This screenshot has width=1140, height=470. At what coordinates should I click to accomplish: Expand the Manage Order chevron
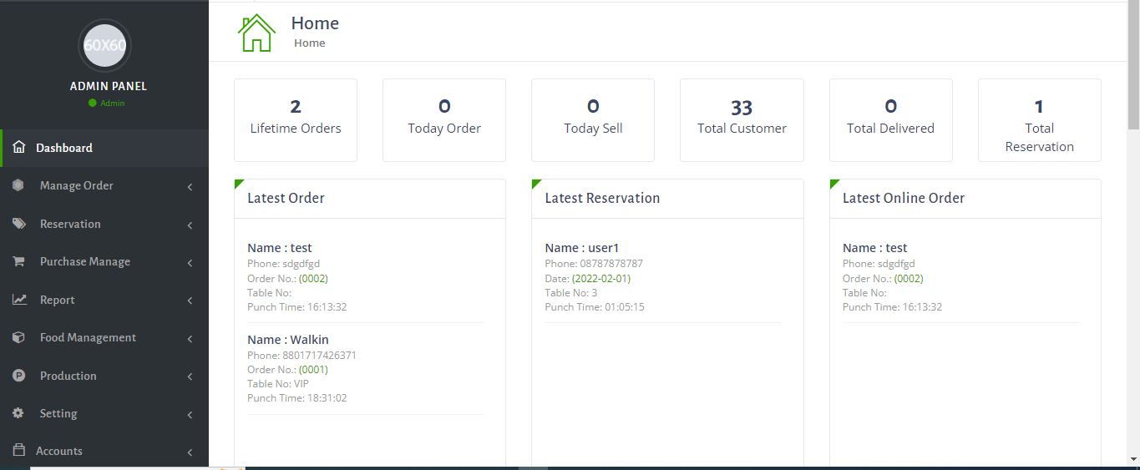click(x=190, y=186)
